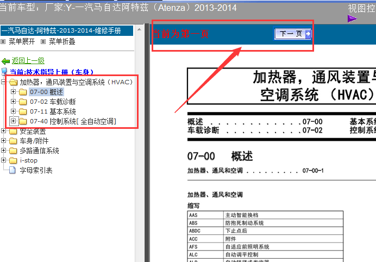
Task: Expand the i-stop folder
Action: (x=3, y=160)
